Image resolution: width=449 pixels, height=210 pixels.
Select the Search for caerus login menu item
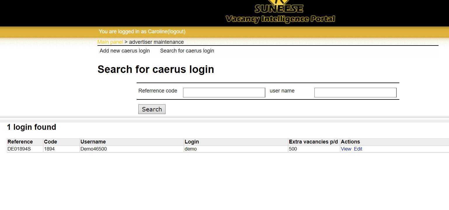point(187,51)
